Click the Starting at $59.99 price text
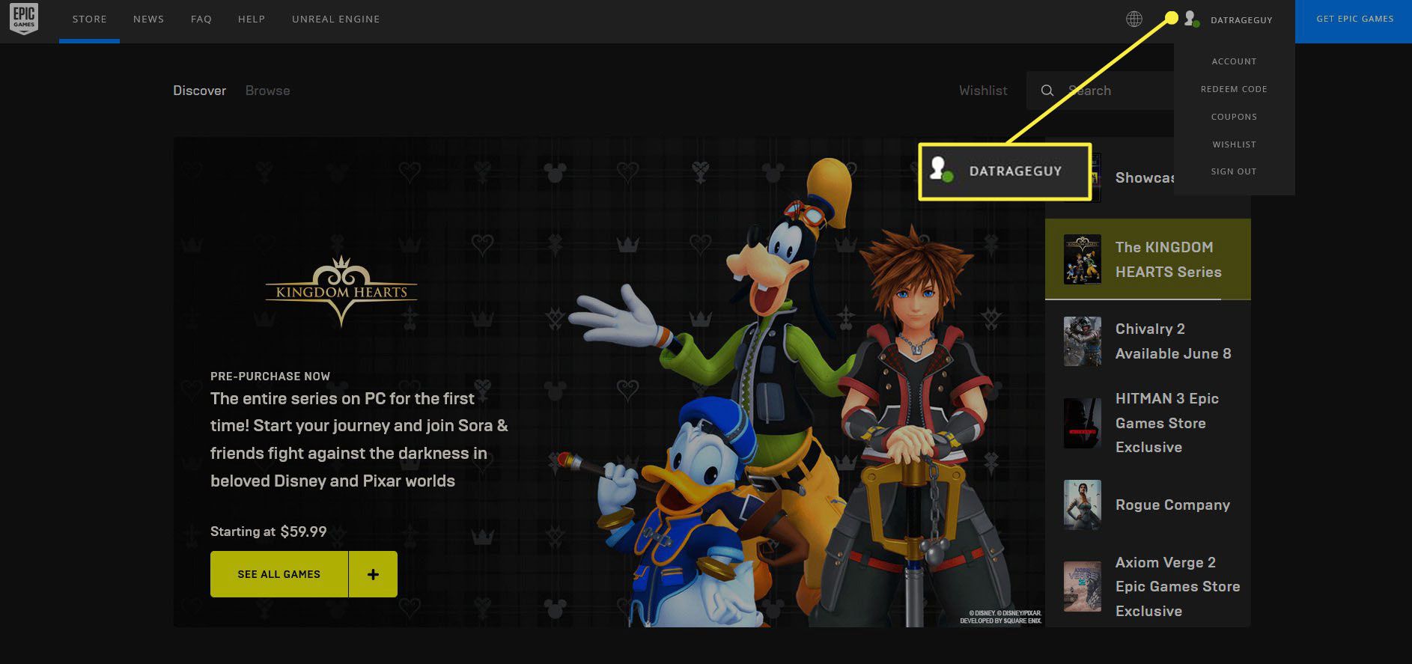Viewport: 1412px width, 664px height. tap(268, 531)
